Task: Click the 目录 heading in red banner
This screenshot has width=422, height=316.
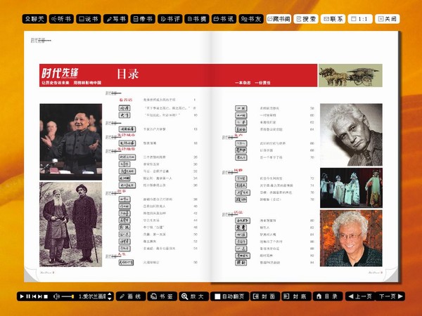Action: pos(128,74)
